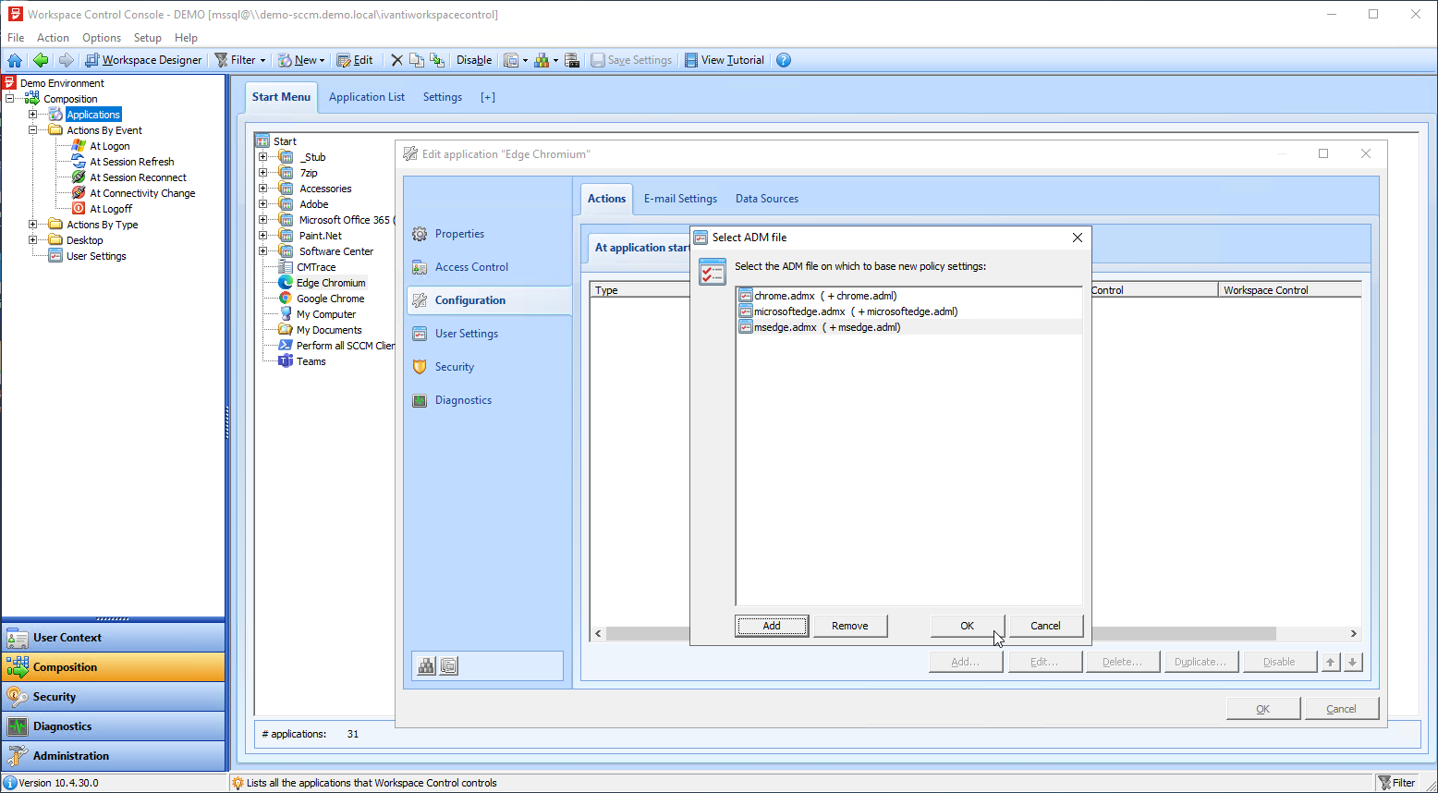Image resolution: width=1438 pixels, height=793 pixels.
Task: Open Workspace Designer from toolbar
Action: (143, 60)
